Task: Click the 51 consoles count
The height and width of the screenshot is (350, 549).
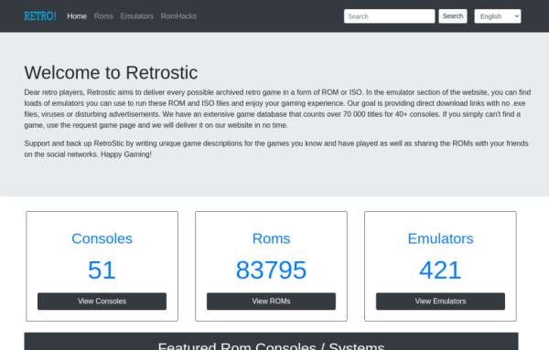Action: 102,270
